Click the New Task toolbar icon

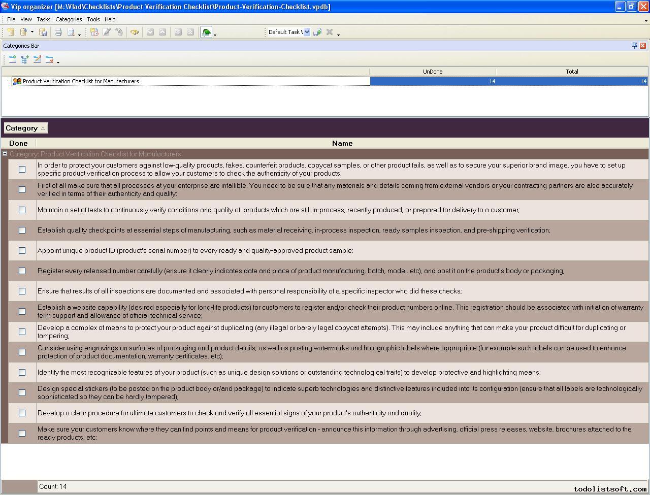click(x=94, y=32)
